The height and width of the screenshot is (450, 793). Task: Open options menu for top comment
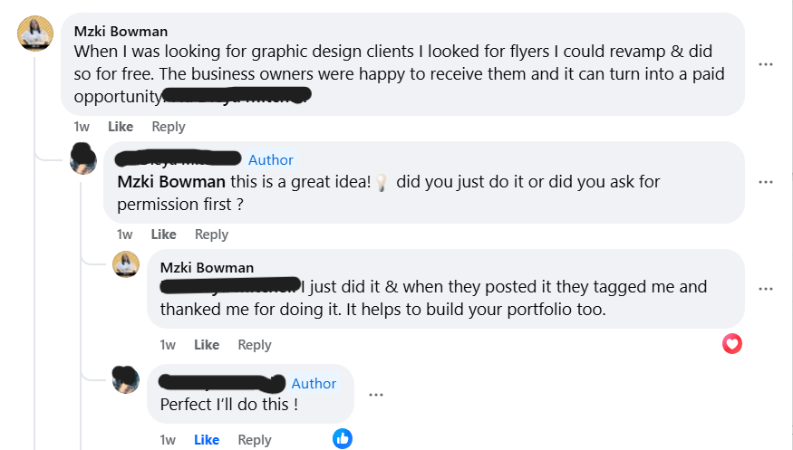click(x=766, y=64)
